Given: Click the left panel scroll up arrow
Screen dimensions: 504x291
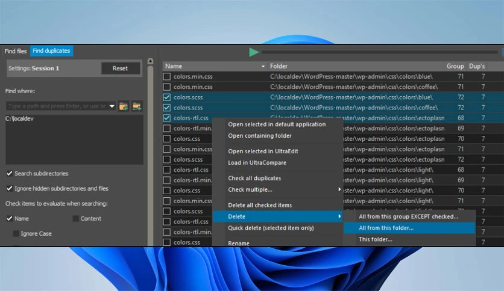Looking at the screenshot, I should 150,61.
